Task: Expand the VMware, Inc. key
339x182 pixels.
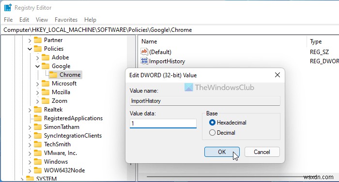Action: coord(30,154)
